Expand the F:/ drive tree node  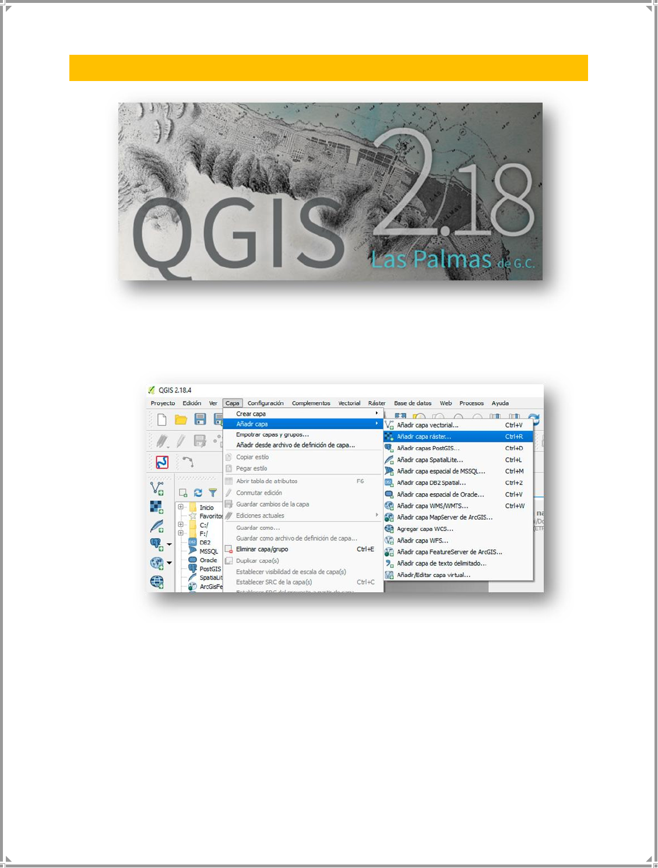(x=181, y=533)
